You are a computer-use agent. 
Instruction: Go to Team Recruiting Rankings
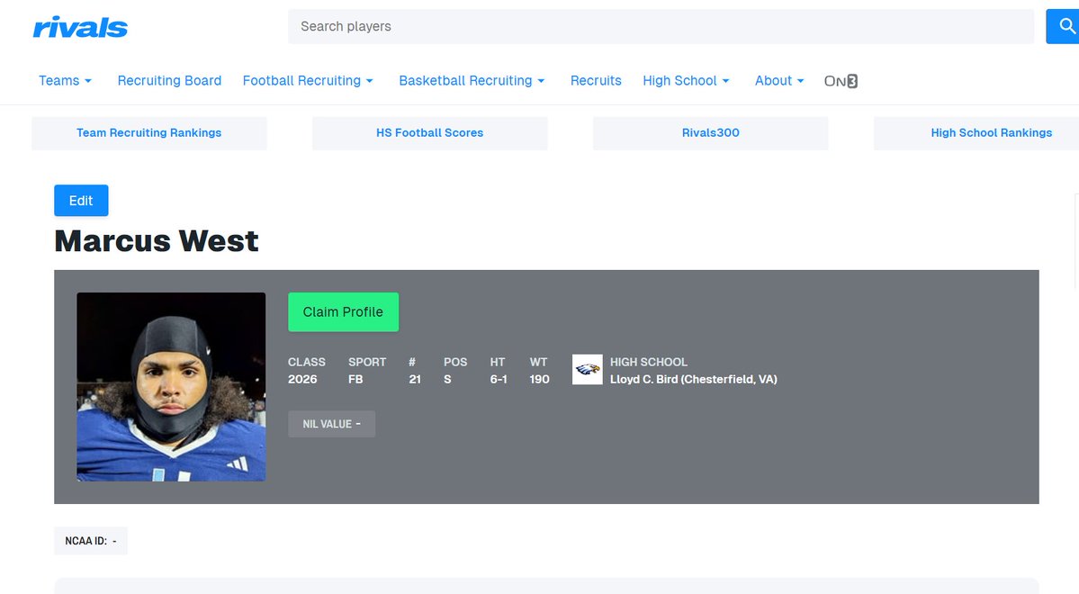[149, 133]
